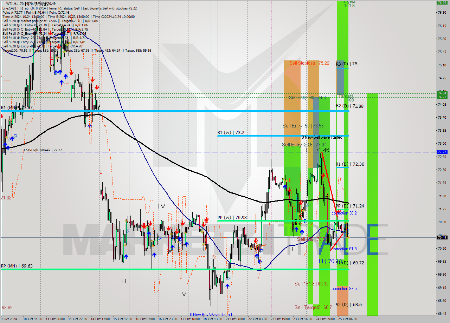Click the 'R1 (D) | 72.36' label
The height and width of the screenshot is (323, 450).
[350, 164]
